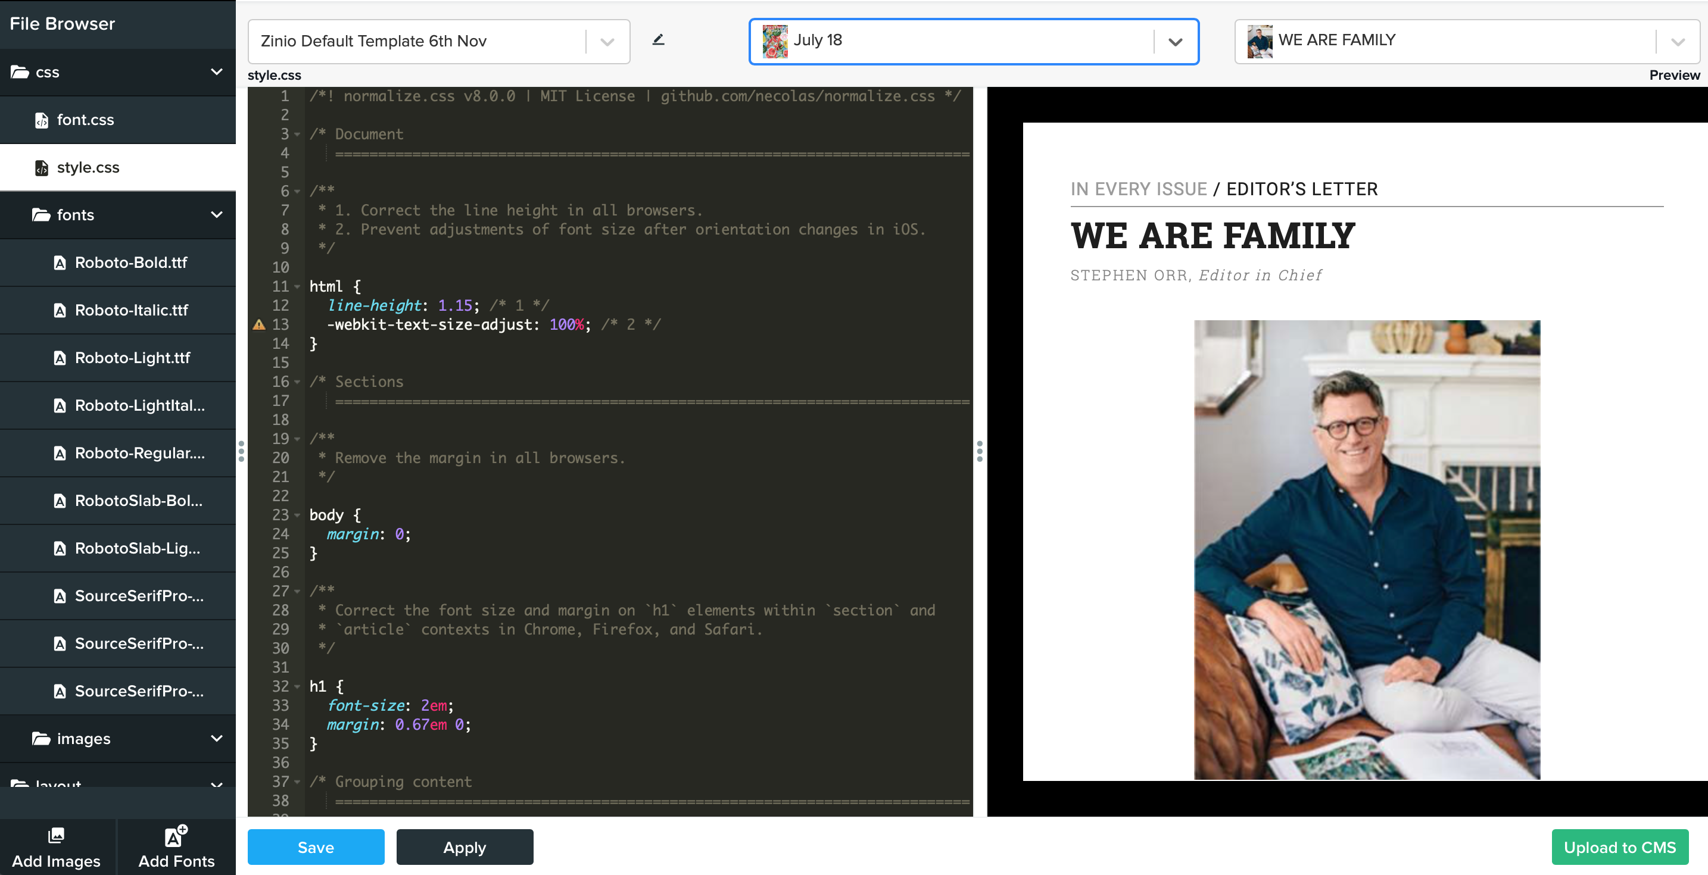Screen dimensions: 1708x875
Task: Click the RobotoSlab-Lig font file icon
Action: pos(60,549)
